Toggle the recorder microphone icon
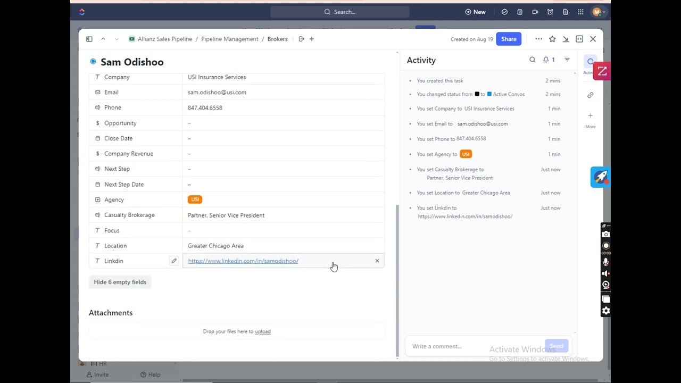 click(x=606, y=262)
